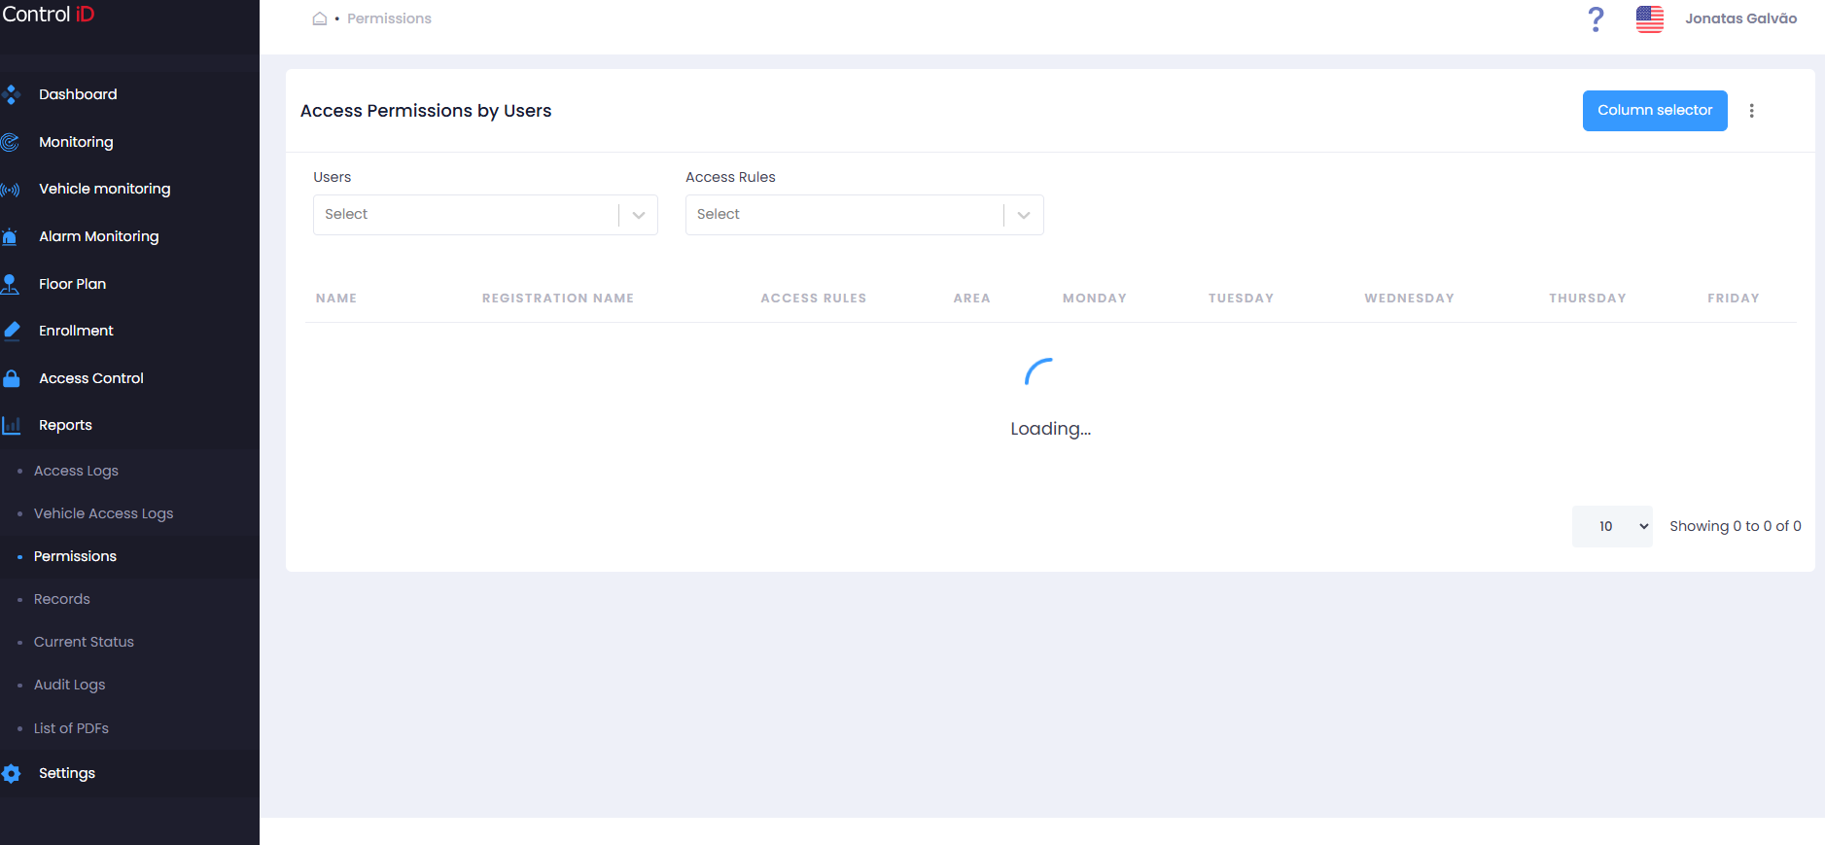The width and height of the screenshot is (1825, 845).
Task: Open the Dashboard menu item
Action: pyautogui.click(x=78, y=94)
